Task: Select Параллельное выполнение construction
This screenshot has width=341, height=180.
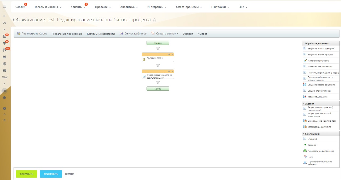Action: click(x=321, y=151)
